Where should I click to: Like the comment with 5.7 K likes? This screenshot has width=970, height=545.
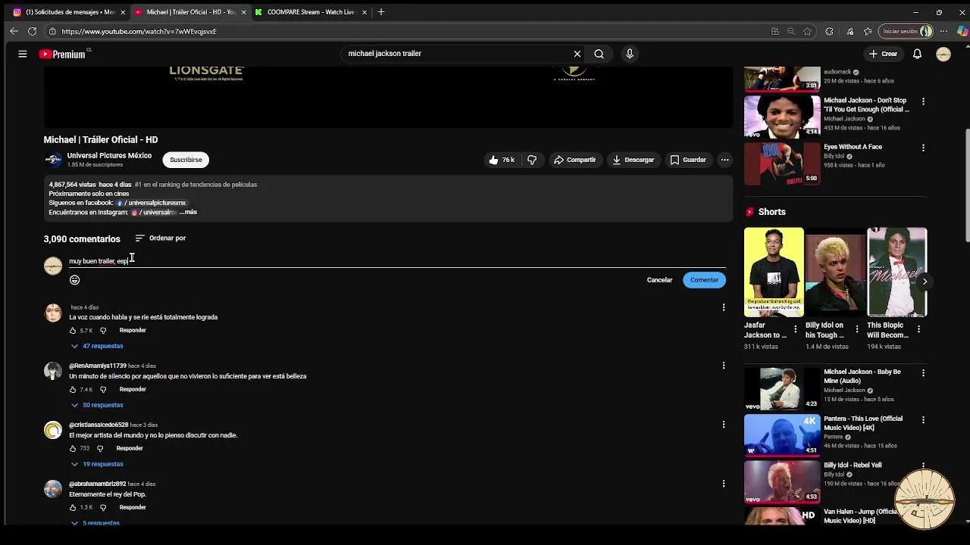click(x=73, y=331)
